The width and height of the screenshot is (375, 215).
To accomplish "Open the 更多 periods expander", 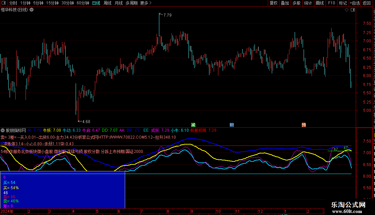I will [x=146, y=3].
